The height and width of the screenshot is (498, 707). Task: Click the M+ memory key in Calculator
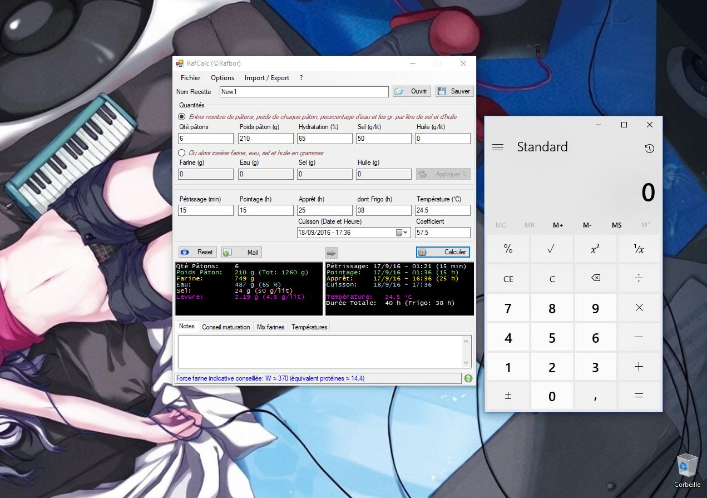[558, 225]
